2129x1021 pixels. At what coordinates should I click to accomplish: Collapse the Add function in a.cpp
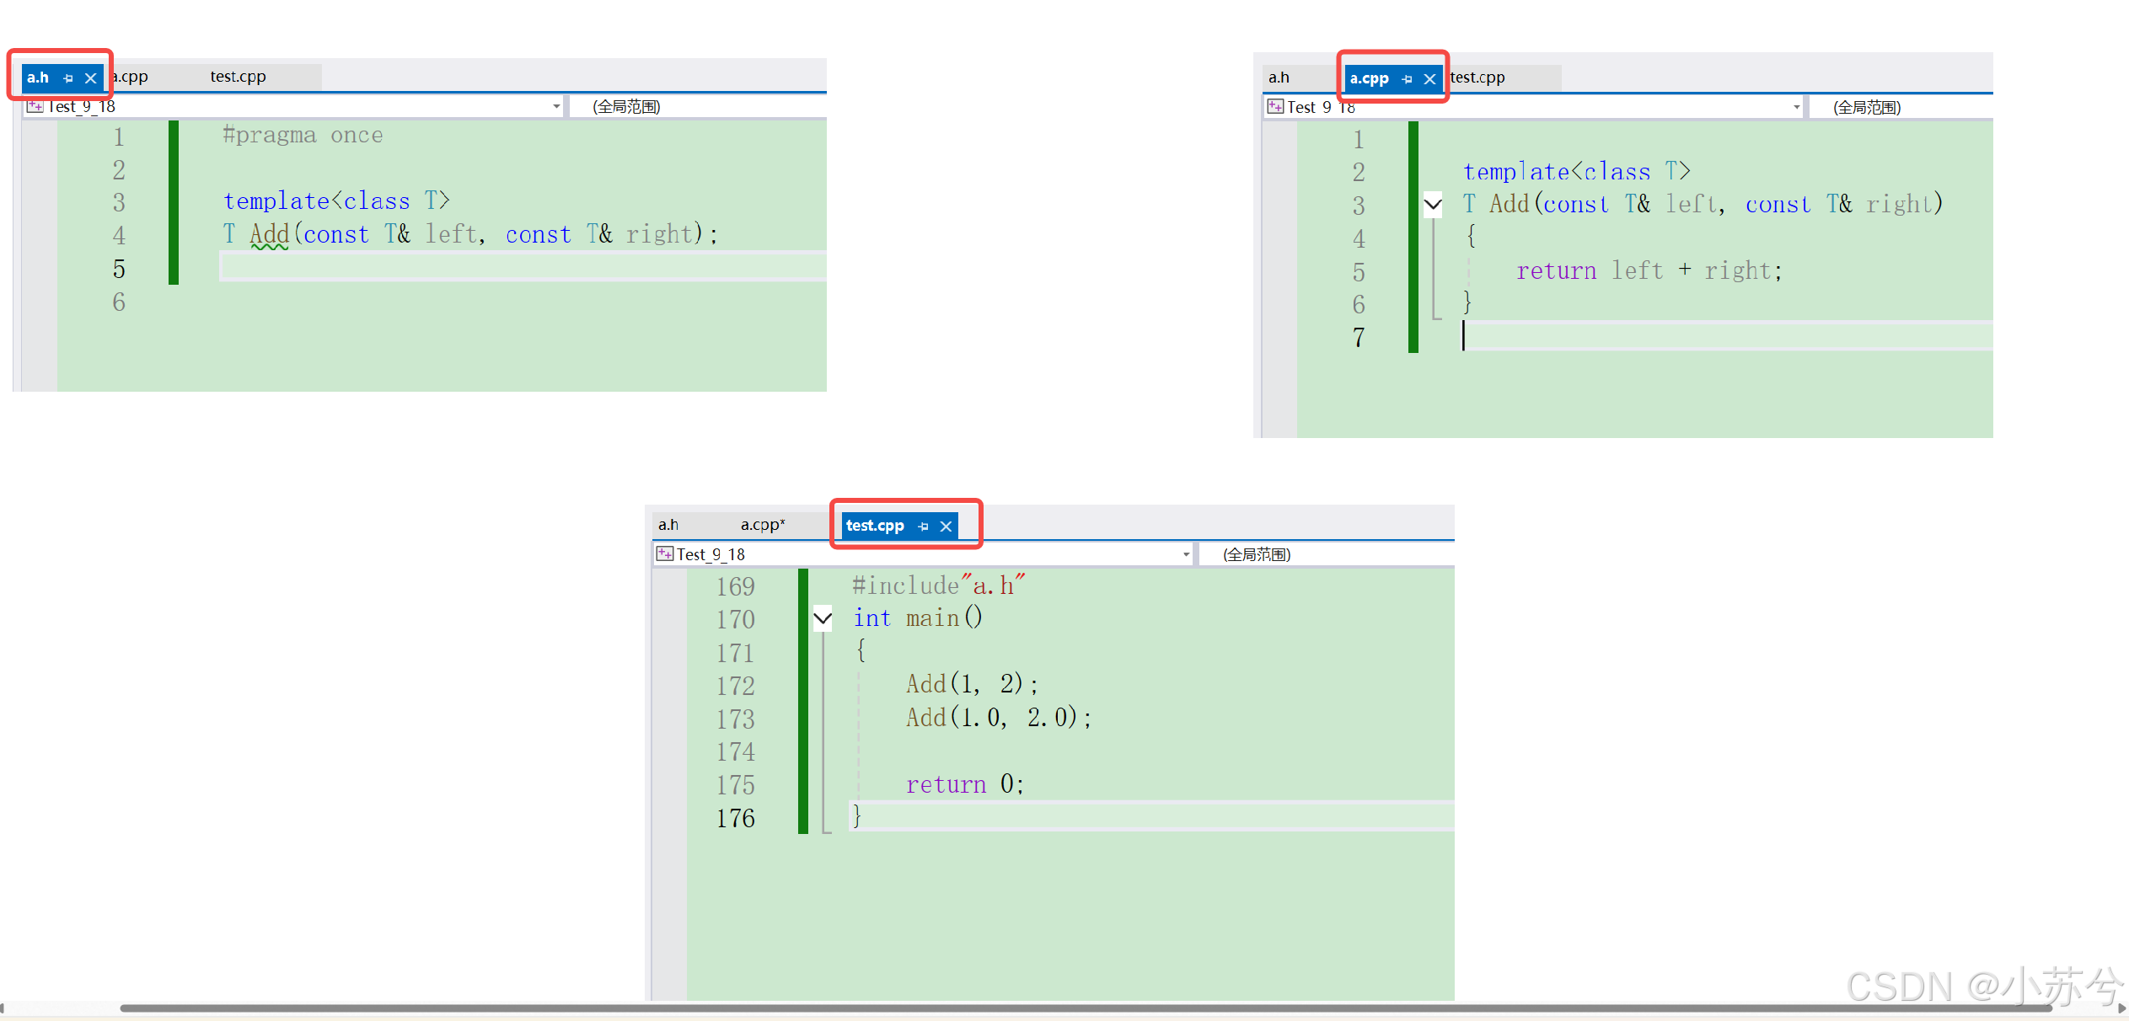1433,204
